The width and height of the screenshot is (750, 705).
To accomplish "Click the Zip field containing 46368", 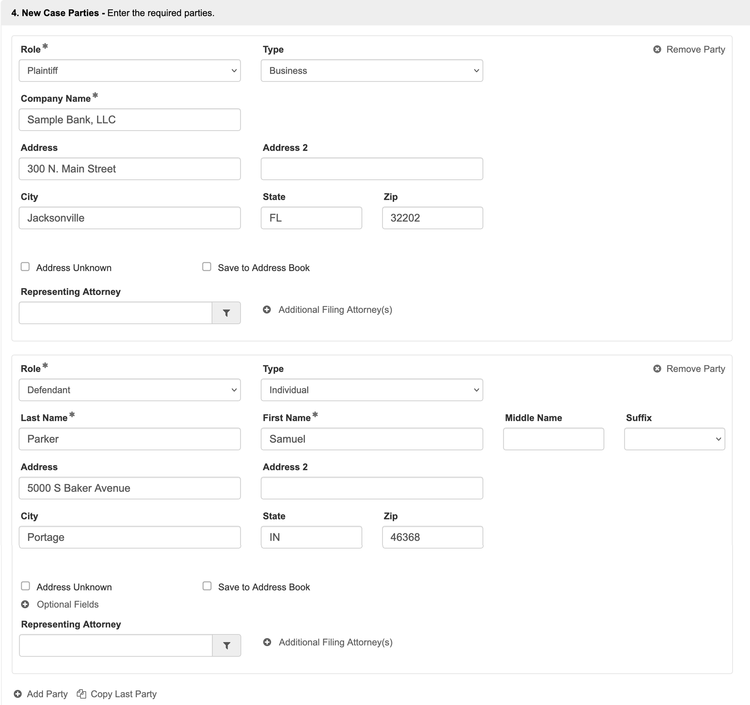I will [x=432, y=537].
